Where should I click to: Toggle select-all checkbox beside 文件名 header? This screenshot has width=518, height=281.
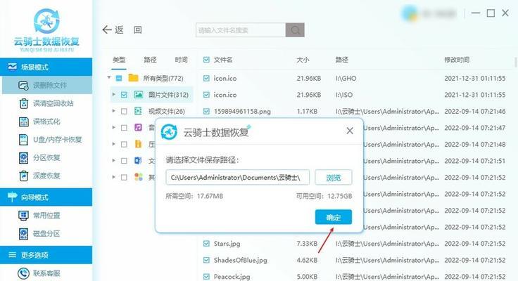(x=206, y=60)
